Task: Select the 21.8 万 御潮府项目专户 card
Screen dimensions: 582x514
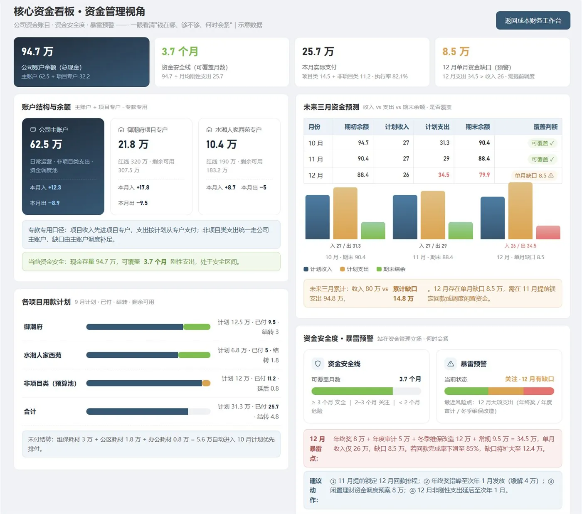Action: [151, 167]
